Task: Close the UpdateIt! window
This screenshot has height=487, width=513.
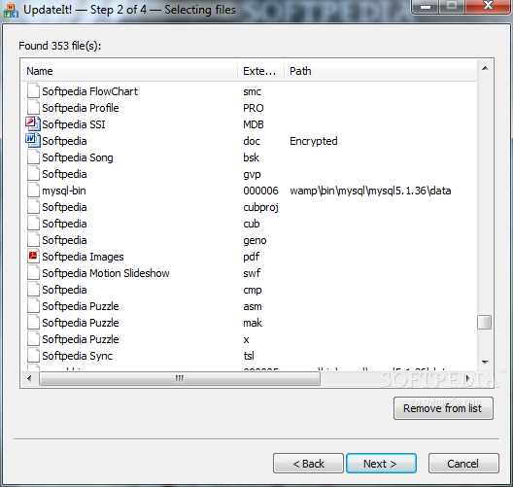Action: pyautogui.click(x=488, y=6)
